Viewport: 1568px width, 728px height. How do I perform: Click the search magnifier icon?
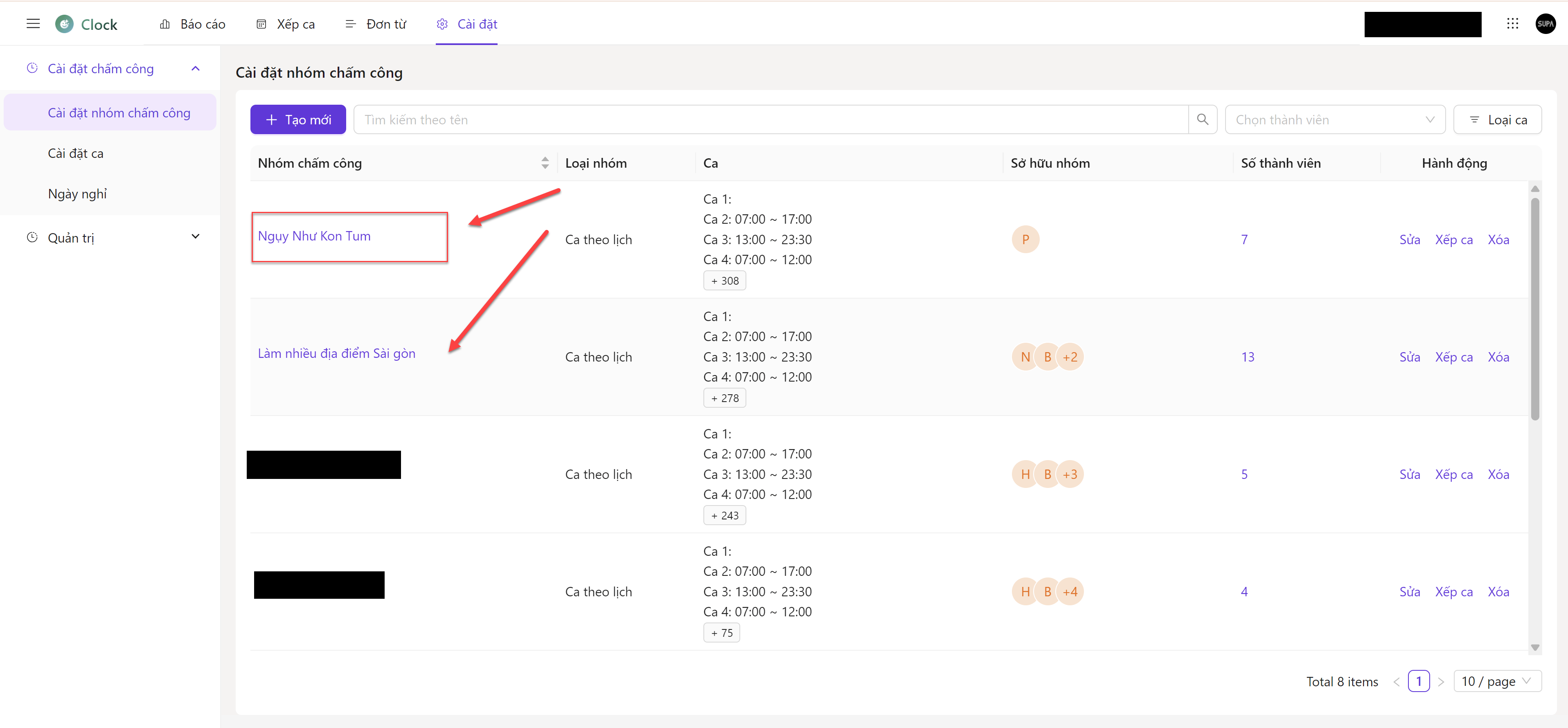(1202, 119)
